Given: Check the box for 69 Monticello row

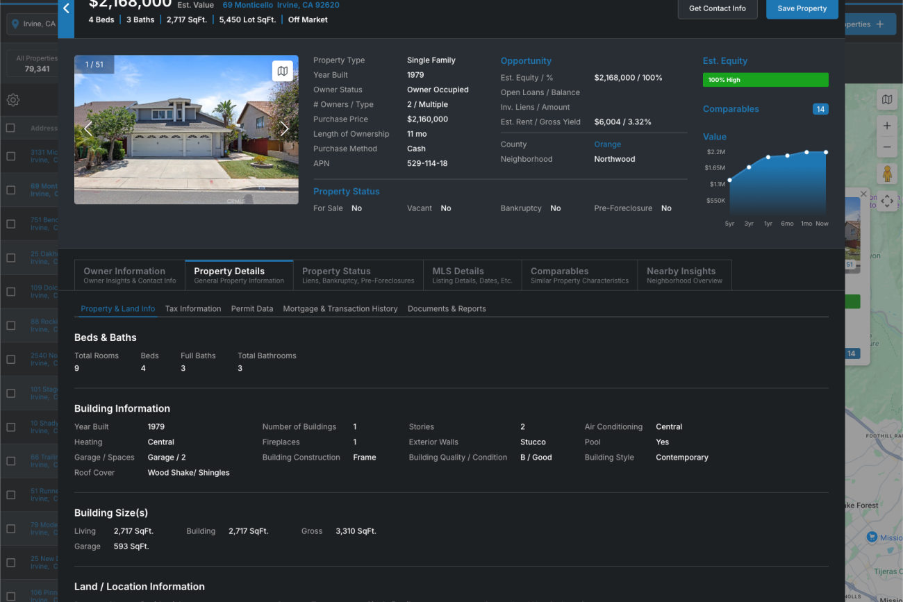Looking at the screenshot, I should pos(10,190).
